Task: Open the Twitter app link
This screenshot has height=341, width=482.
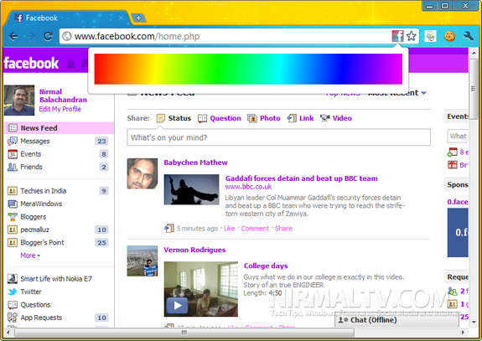Action: tap(31, 292)
